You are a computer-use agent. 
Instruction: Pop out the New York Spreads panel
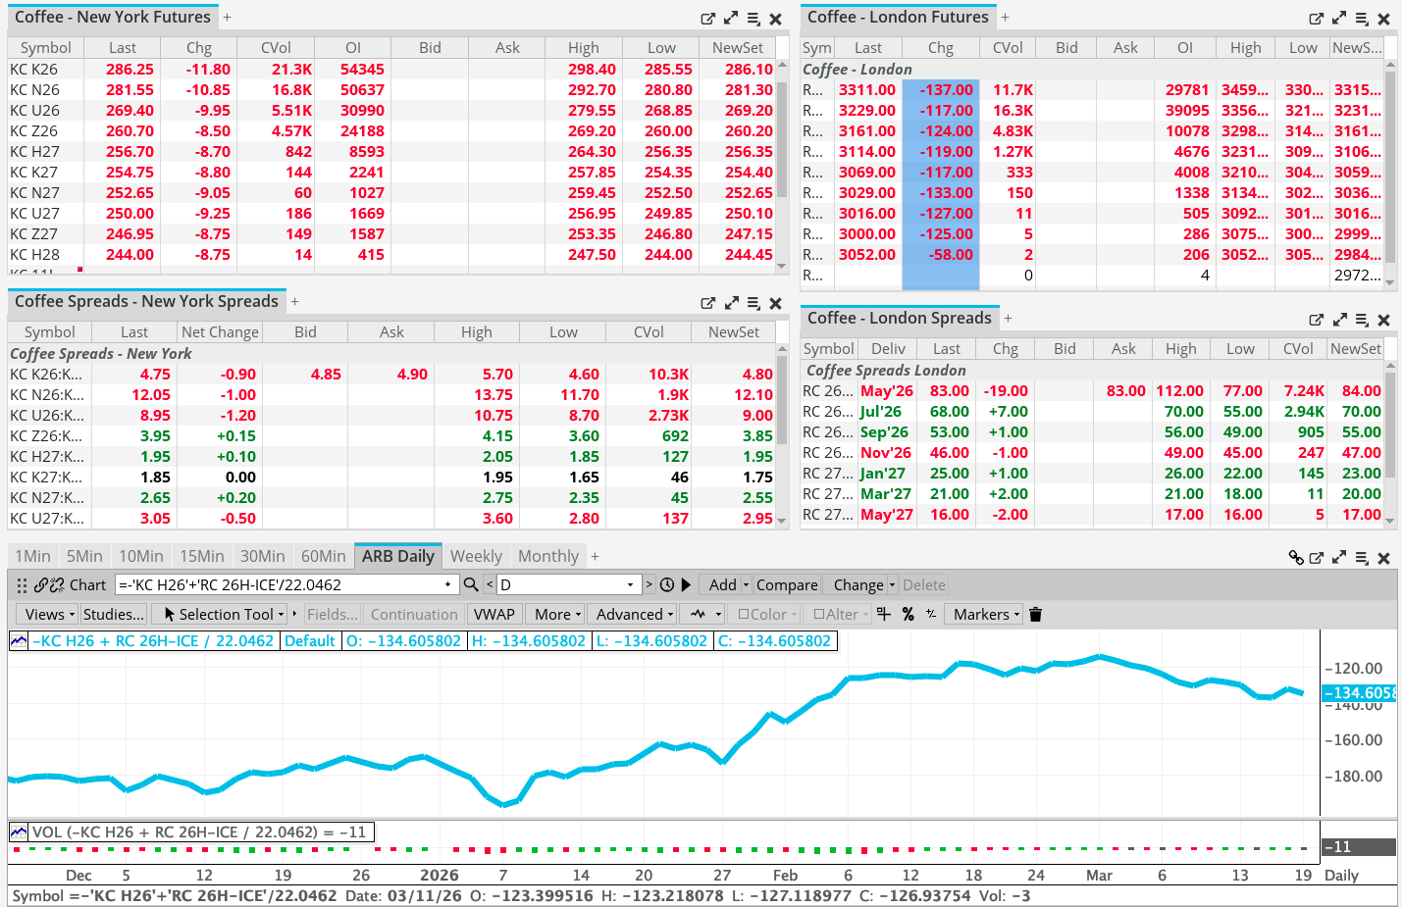pyautogui.click(x=707, y=303)
